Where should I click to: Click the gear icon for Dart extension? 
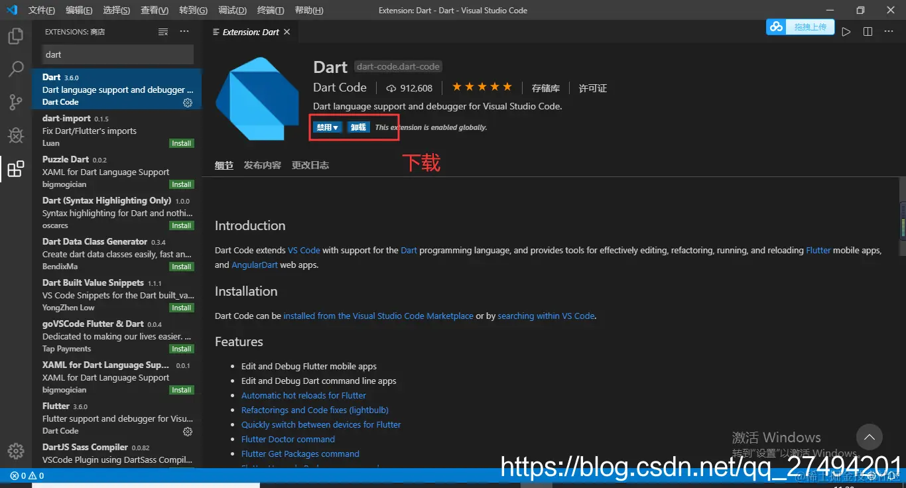[188, 103]
